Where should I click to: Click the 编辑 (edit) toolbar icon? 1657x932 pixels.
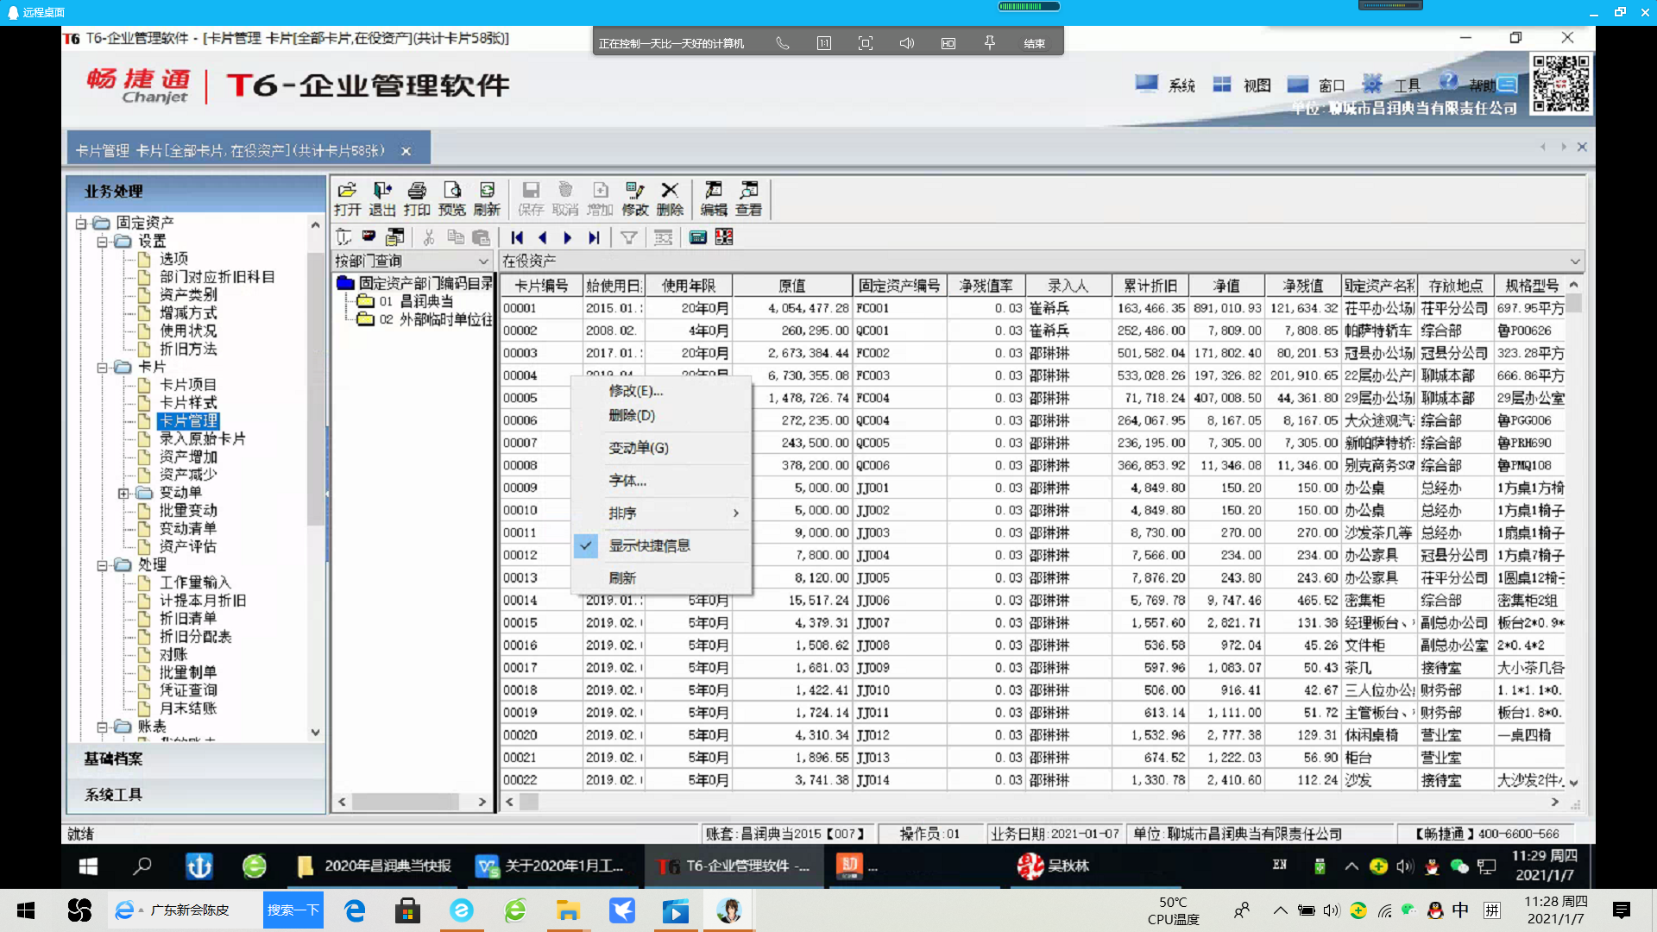click(x=714, y=198)
